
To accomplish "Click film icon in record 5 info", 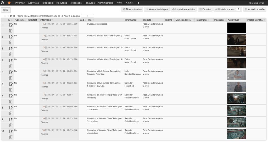I will [46, 71].
